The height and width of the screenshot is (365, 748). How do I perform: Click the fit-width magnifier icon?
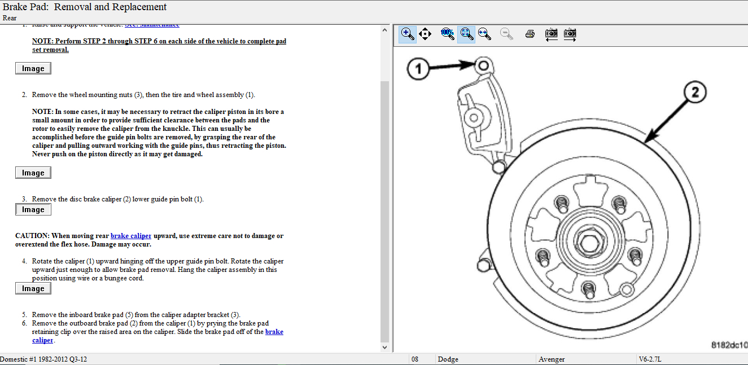click(484, 34)
